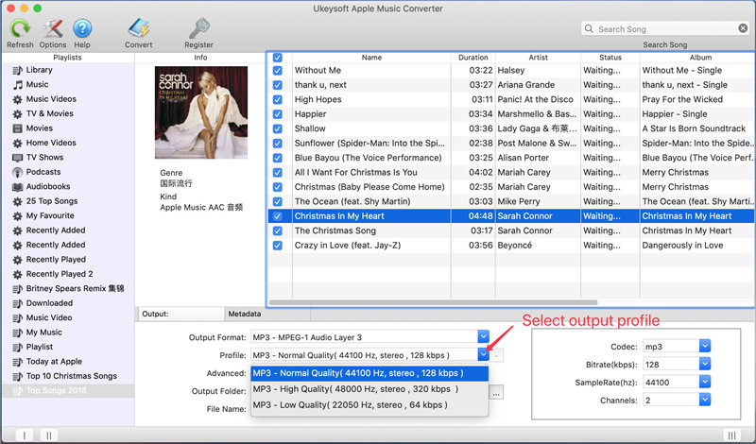Open the Help question mark icon
756x444 pixels.
pos(82,29)
